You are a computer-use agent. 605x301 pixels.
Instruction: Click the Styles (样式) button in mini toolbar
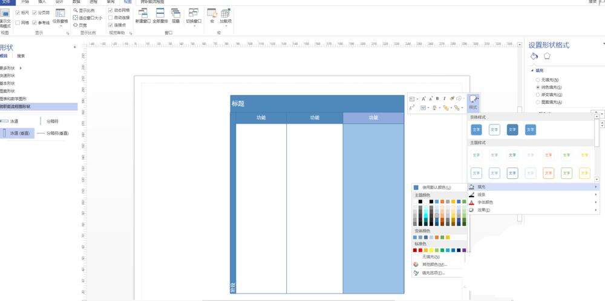point(473,102)
